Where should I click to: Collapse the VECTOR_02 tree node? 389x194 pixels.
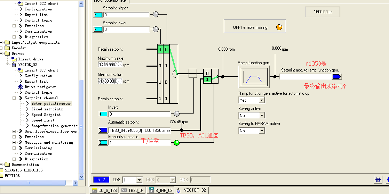tap(7, 65)
